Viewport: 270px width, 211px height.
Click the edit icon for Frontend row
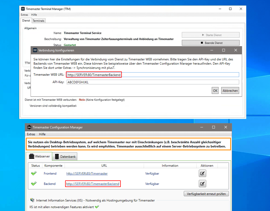click(202, 173)
